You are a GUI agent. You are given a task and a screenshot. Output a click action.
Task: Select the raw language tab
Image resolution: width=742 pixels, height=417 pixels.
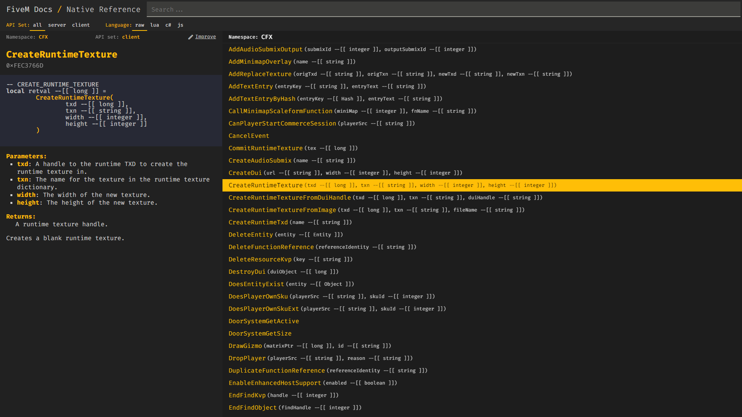139,25
